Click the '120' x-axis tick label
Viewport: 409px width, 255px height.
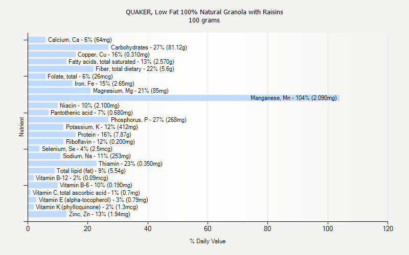[388, 228]
